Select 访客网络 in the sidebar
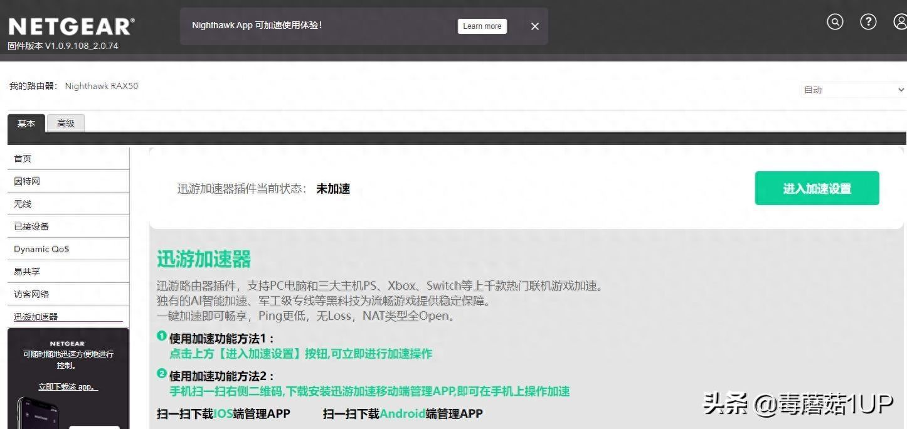Viewport: 907px width, 429px height. click(29, 294)
